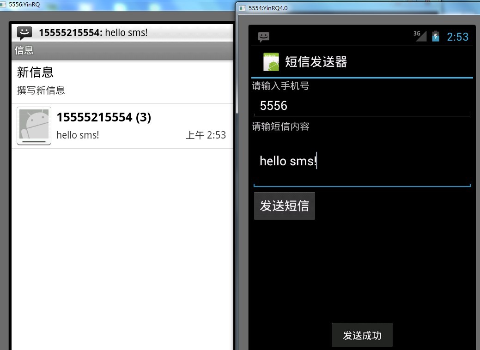Click the Android app icon beside 短信发送器
The image size is (480, 350).
coord(271,62)
